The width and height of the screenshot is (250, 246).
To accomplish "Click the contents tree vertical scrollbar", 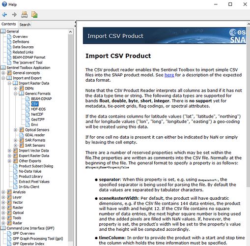I will point(71,138).
